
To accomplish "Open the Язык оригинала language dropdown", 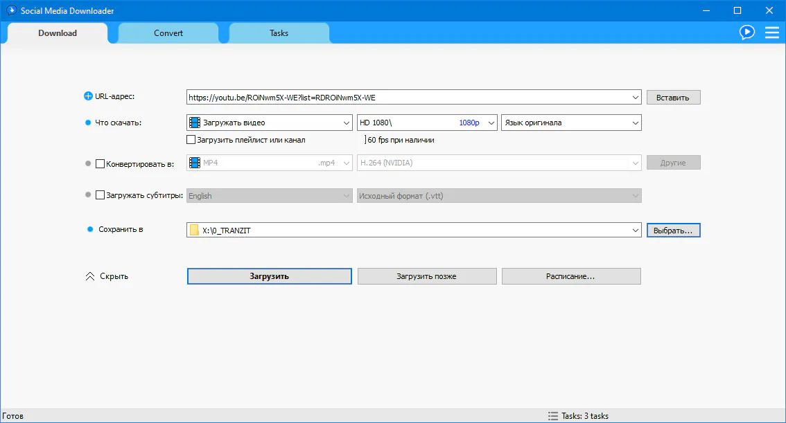I will [635, 123].
